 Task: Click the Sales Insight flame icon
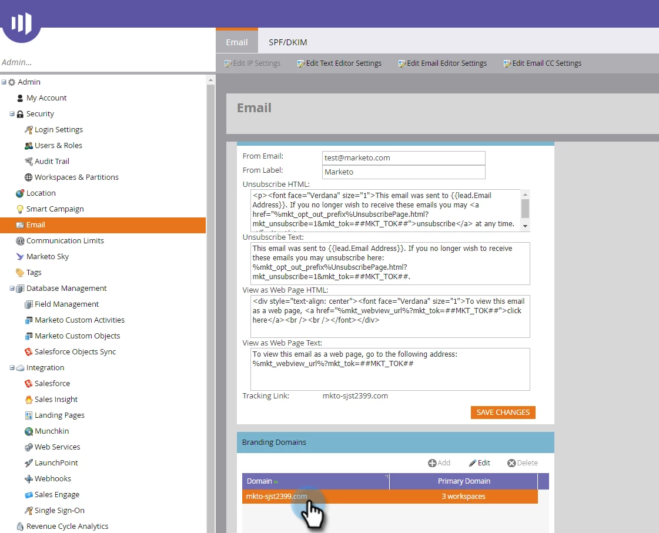tap(29, 400)
